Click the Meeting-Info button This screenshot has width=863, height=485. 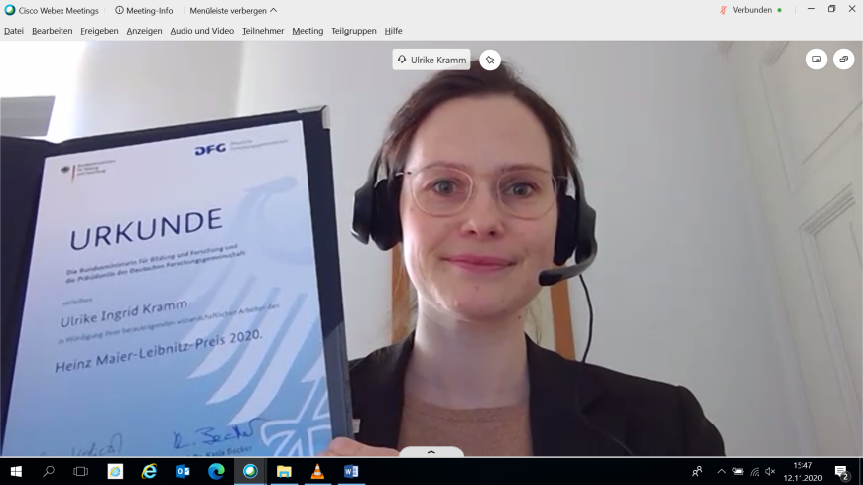pos(144,11)
